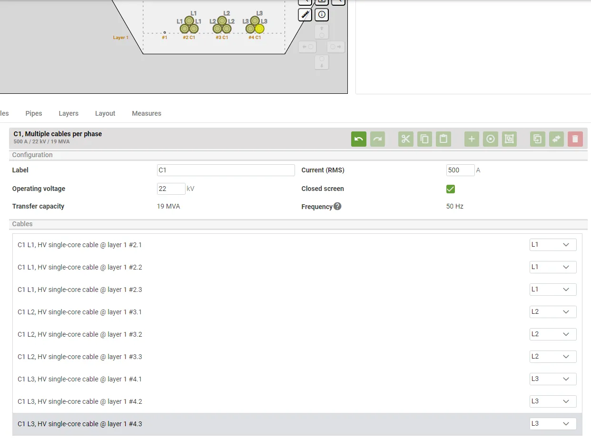Screen dimensions: 591x440
Task: Click the Operating voltage input field
Action: click(171, 189)
